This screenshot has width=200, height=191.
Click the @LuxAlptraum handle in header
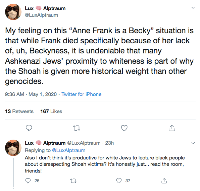(x=41, y=15)
